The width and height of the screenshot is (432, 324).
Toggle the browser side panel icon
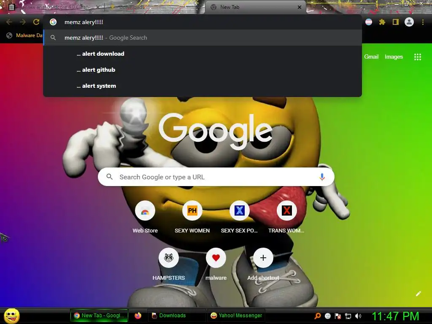click(396, 22)
